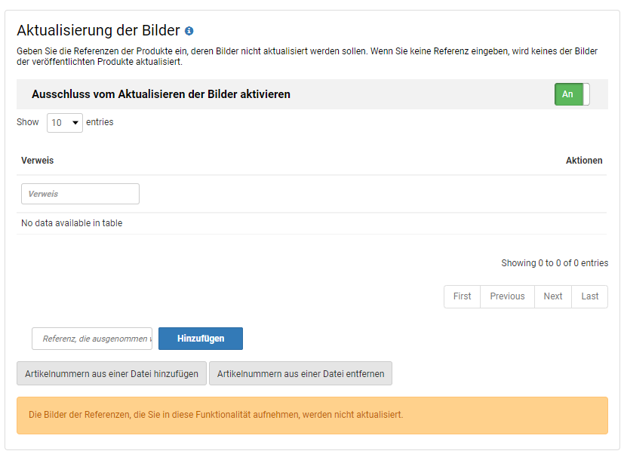Click the Aktionen column header
Viewport: 624px width, 457px height.
[x=584, y=161]
